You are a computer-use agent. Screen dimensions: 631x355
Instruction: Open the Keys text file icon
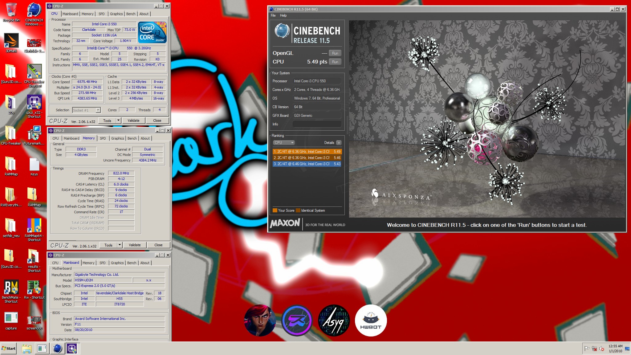pyautogui.click(x=34, y=166)
